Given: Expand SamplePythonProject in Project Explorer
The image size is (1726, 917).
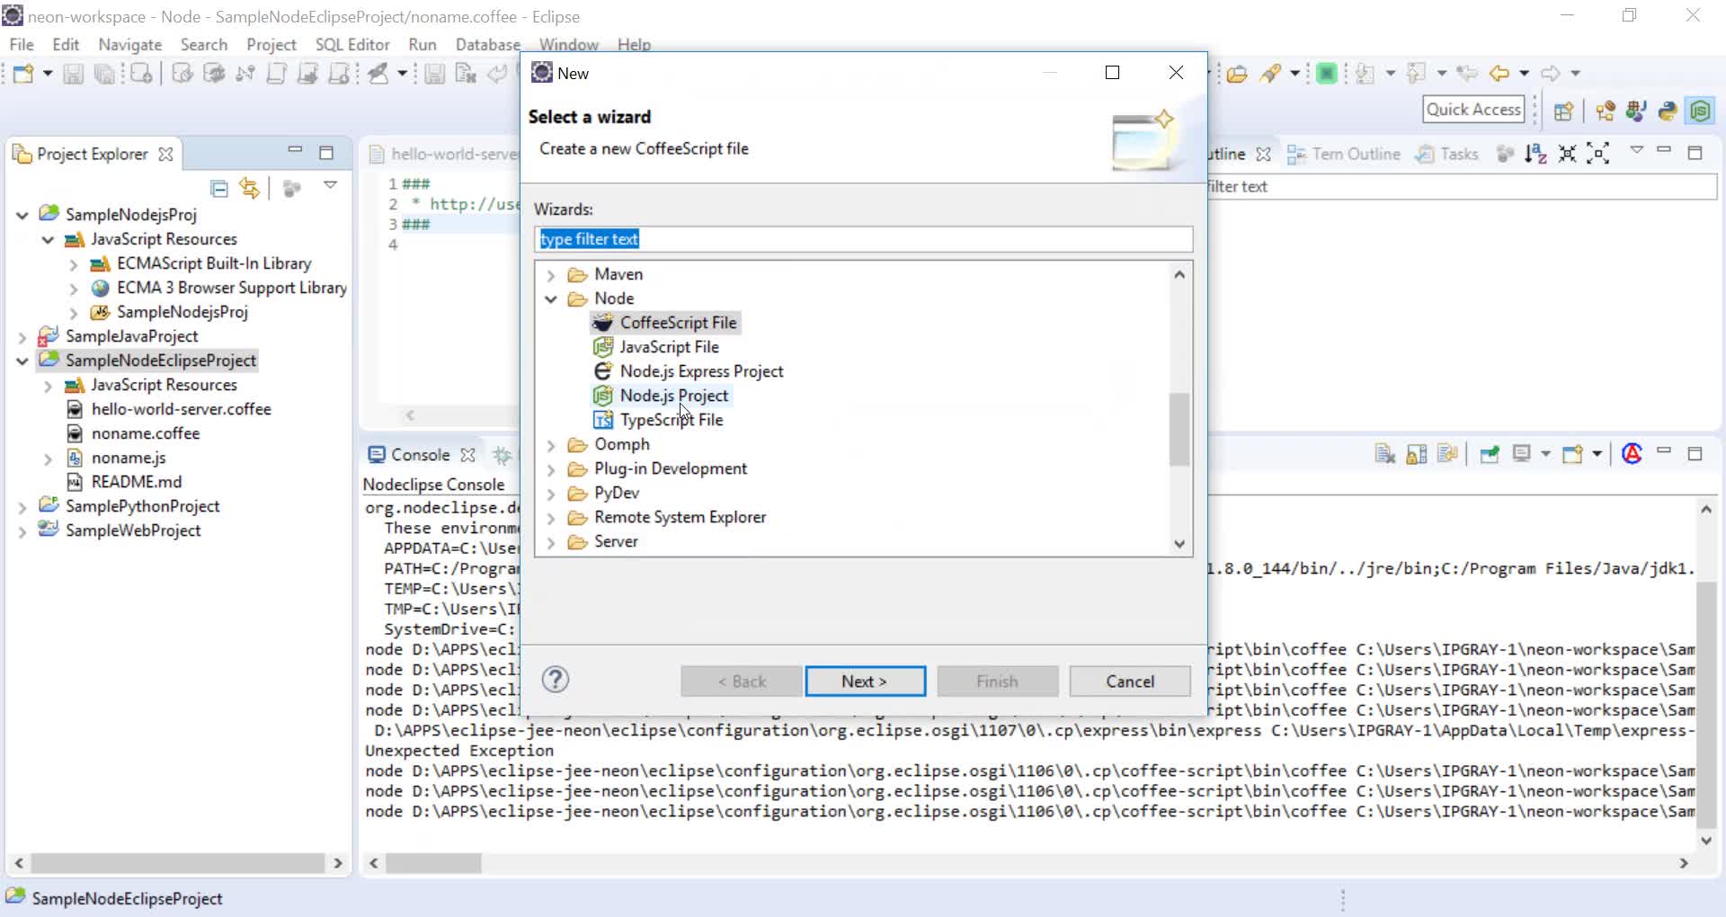Looking at the screenshot, I should pos(22,506).
